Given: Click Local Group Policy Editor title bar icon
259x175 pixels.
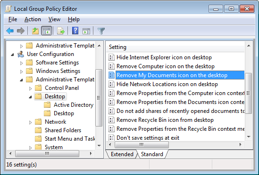Looking at the screenshot, I should point(8,9).
